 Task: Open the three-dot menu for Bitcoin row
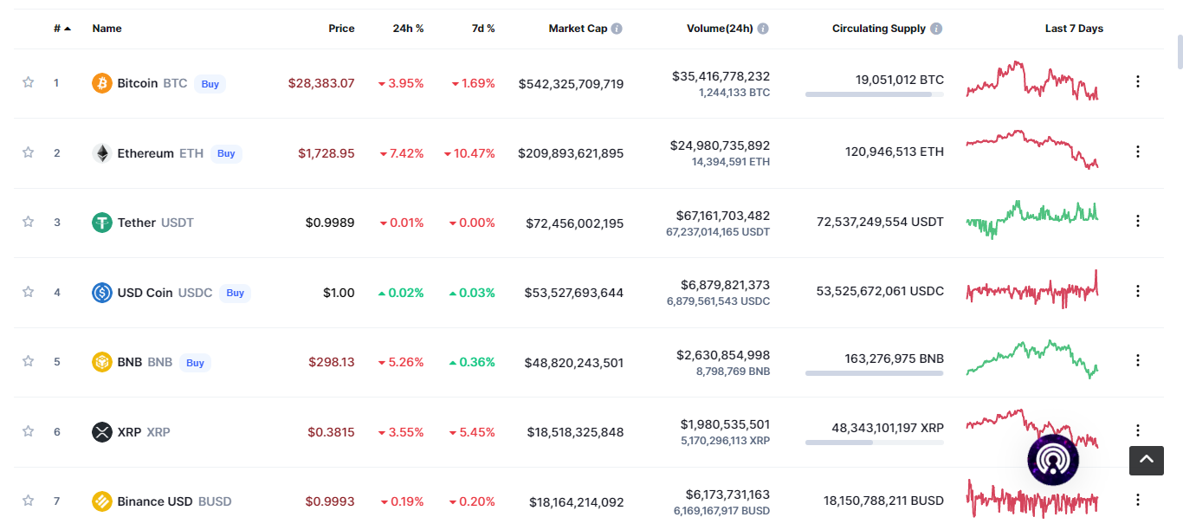coord(1138,81)
